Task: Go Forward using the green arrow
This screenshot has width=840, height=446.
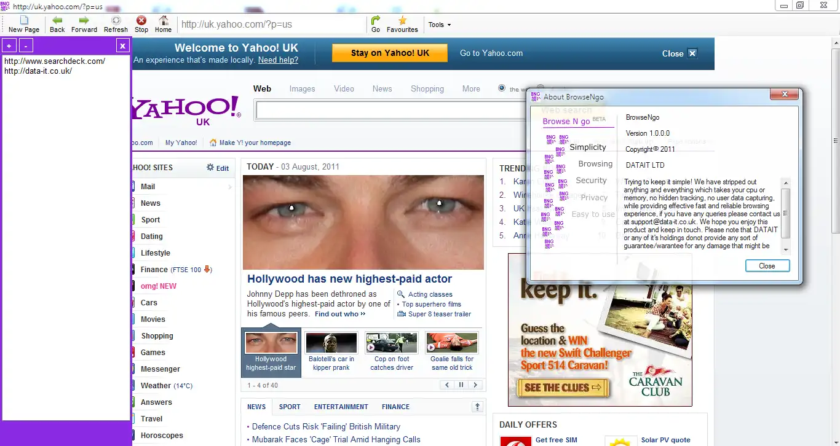Action: [84, 25]
